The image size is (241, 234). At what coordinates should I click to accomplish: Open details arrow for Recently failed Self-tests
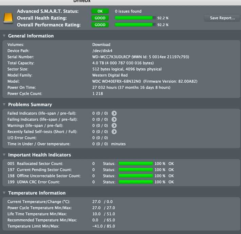[x=114, y=132]
